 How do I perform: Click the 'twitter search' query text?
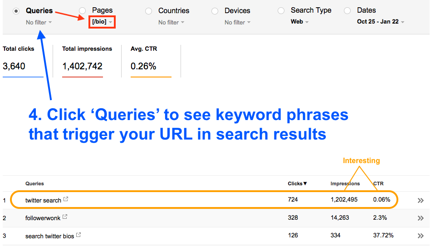click(43, 200)
